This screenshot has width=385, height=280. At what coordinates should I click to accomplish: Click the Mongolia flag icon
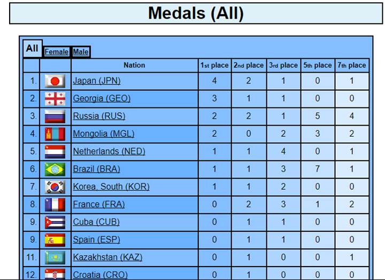pos(55,134)
